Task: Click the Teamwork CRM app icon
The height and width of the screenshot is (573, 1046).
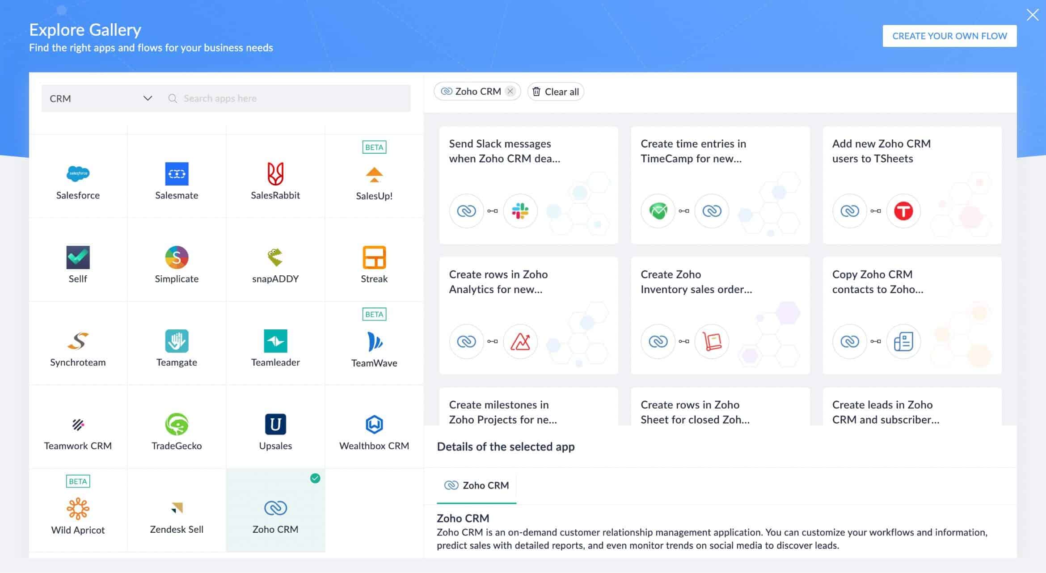Action: tap(78, 424)
